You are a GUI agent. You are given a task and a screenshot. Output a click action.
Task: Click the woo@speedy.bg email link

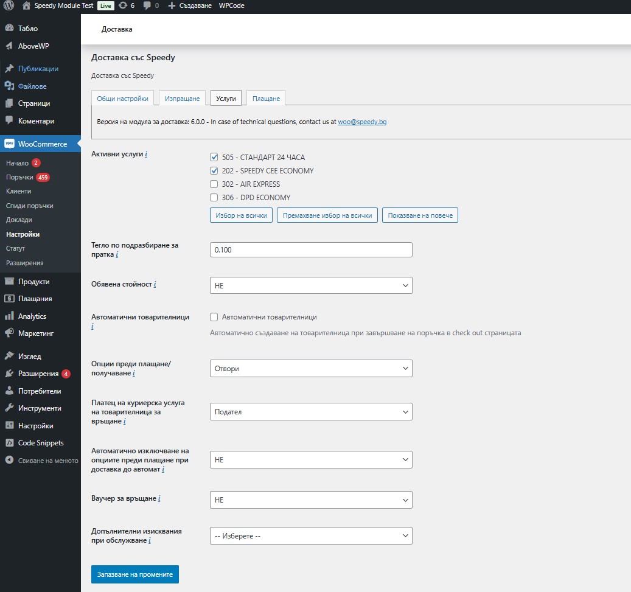[x=362, y=122]
